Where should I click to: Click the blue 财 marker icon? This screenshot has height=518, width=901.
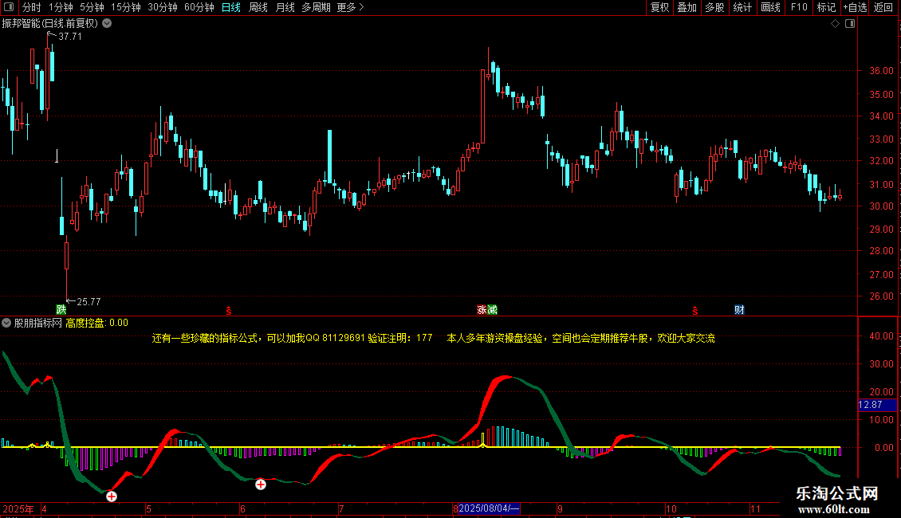pyautogui.click(x=739, y=309)
